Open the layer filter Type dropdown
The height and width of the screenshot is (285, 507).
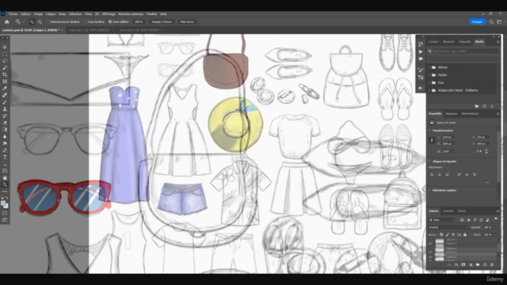pos(442,220)
